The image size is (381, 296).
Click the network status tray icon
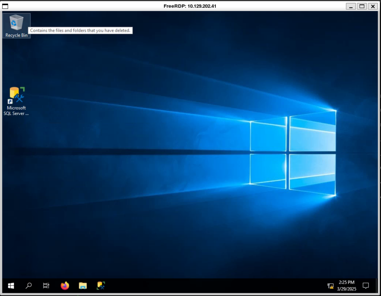point(330,286)
